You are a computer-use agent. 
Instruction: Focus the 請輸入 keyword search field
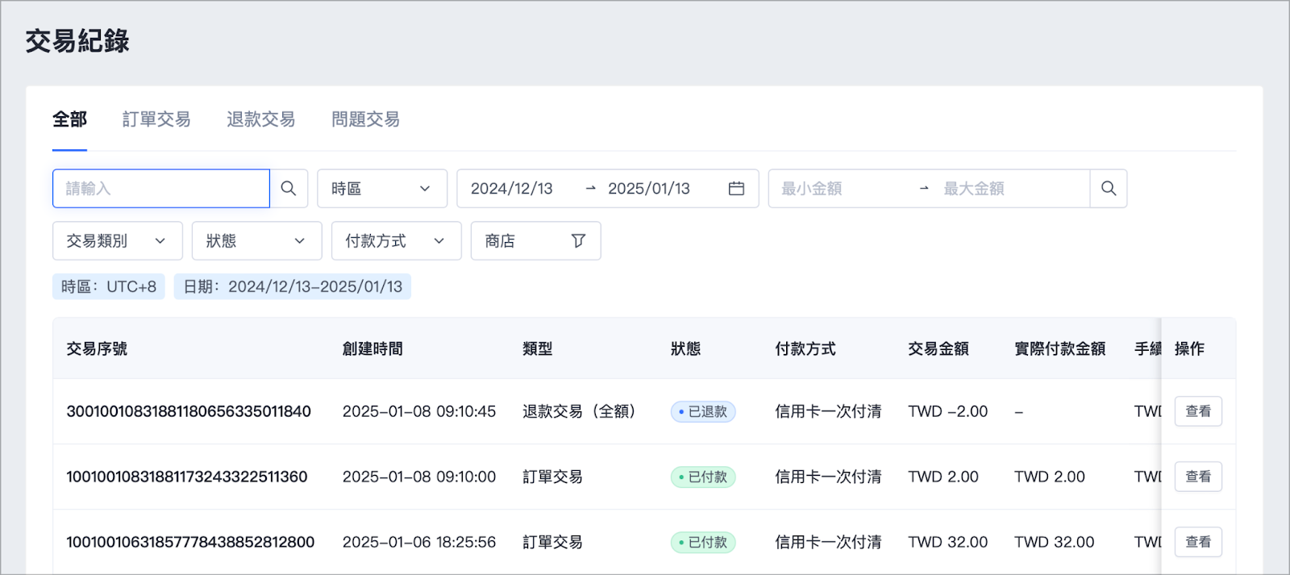pyautogui.click(x=161, y=189)
